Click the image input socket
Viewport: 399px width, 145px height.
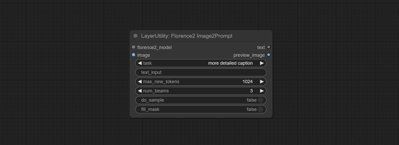[134, 55]
